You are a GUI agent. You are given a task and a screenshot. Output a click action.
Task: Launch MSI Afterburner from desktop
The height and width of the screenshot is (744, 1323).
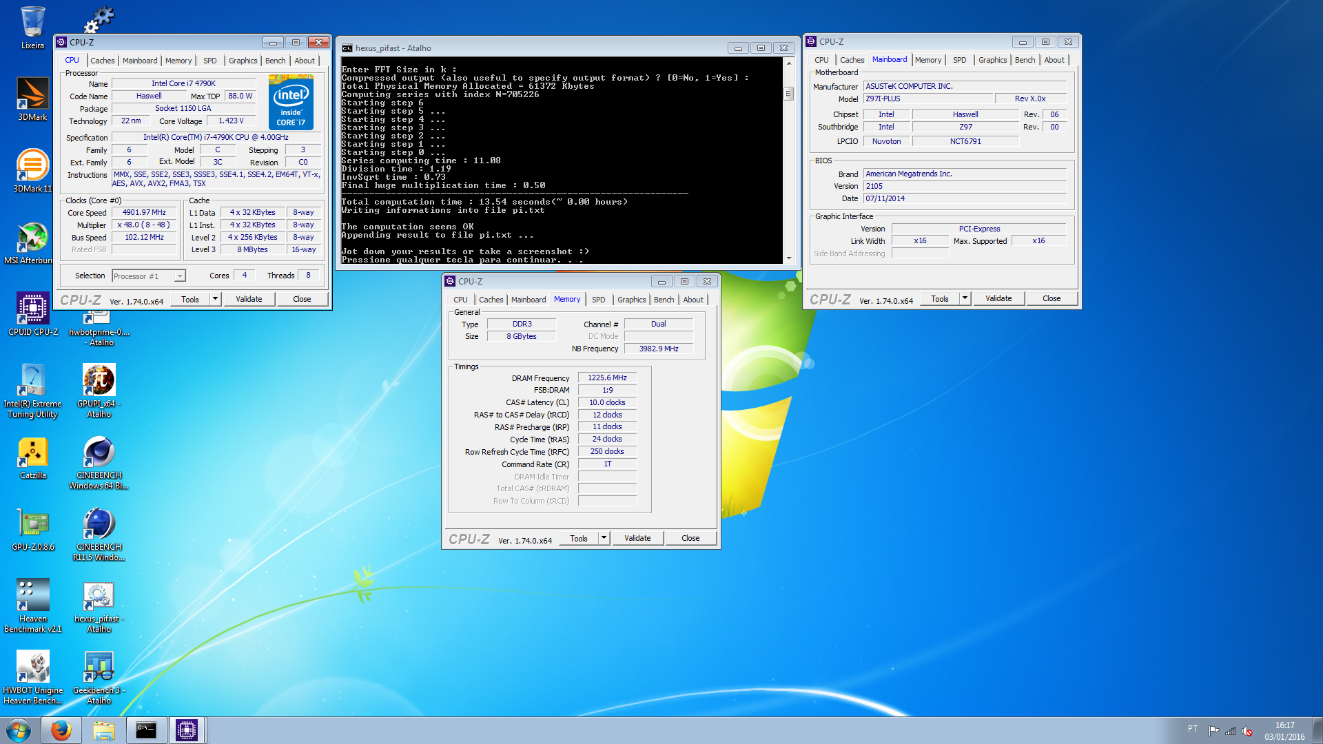point(32,242)
